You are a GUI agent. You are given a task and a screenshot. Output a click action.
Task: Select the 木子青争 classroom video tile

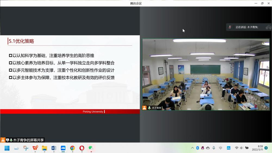(206, 74)
